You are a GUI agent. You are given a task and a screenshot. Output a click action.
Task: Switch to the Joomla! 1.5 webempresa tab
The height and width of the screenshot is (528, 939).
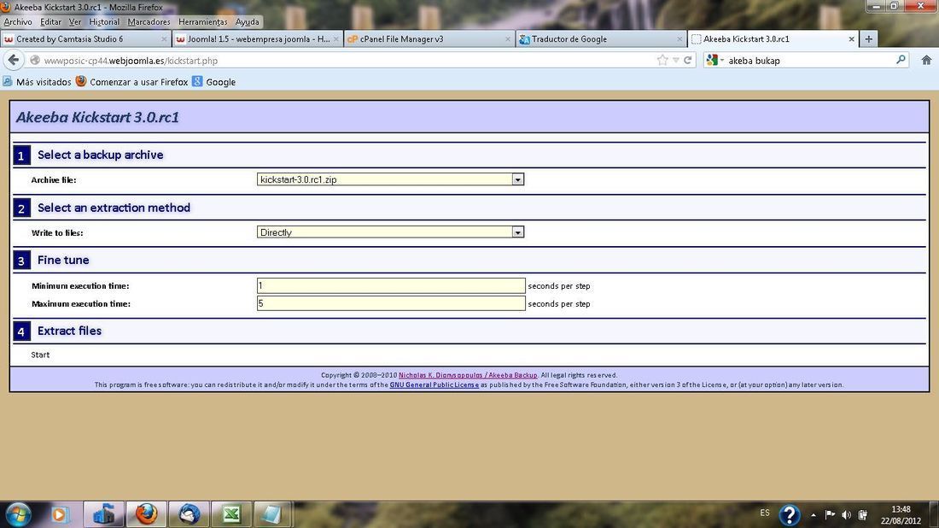[x=258, y=39]
